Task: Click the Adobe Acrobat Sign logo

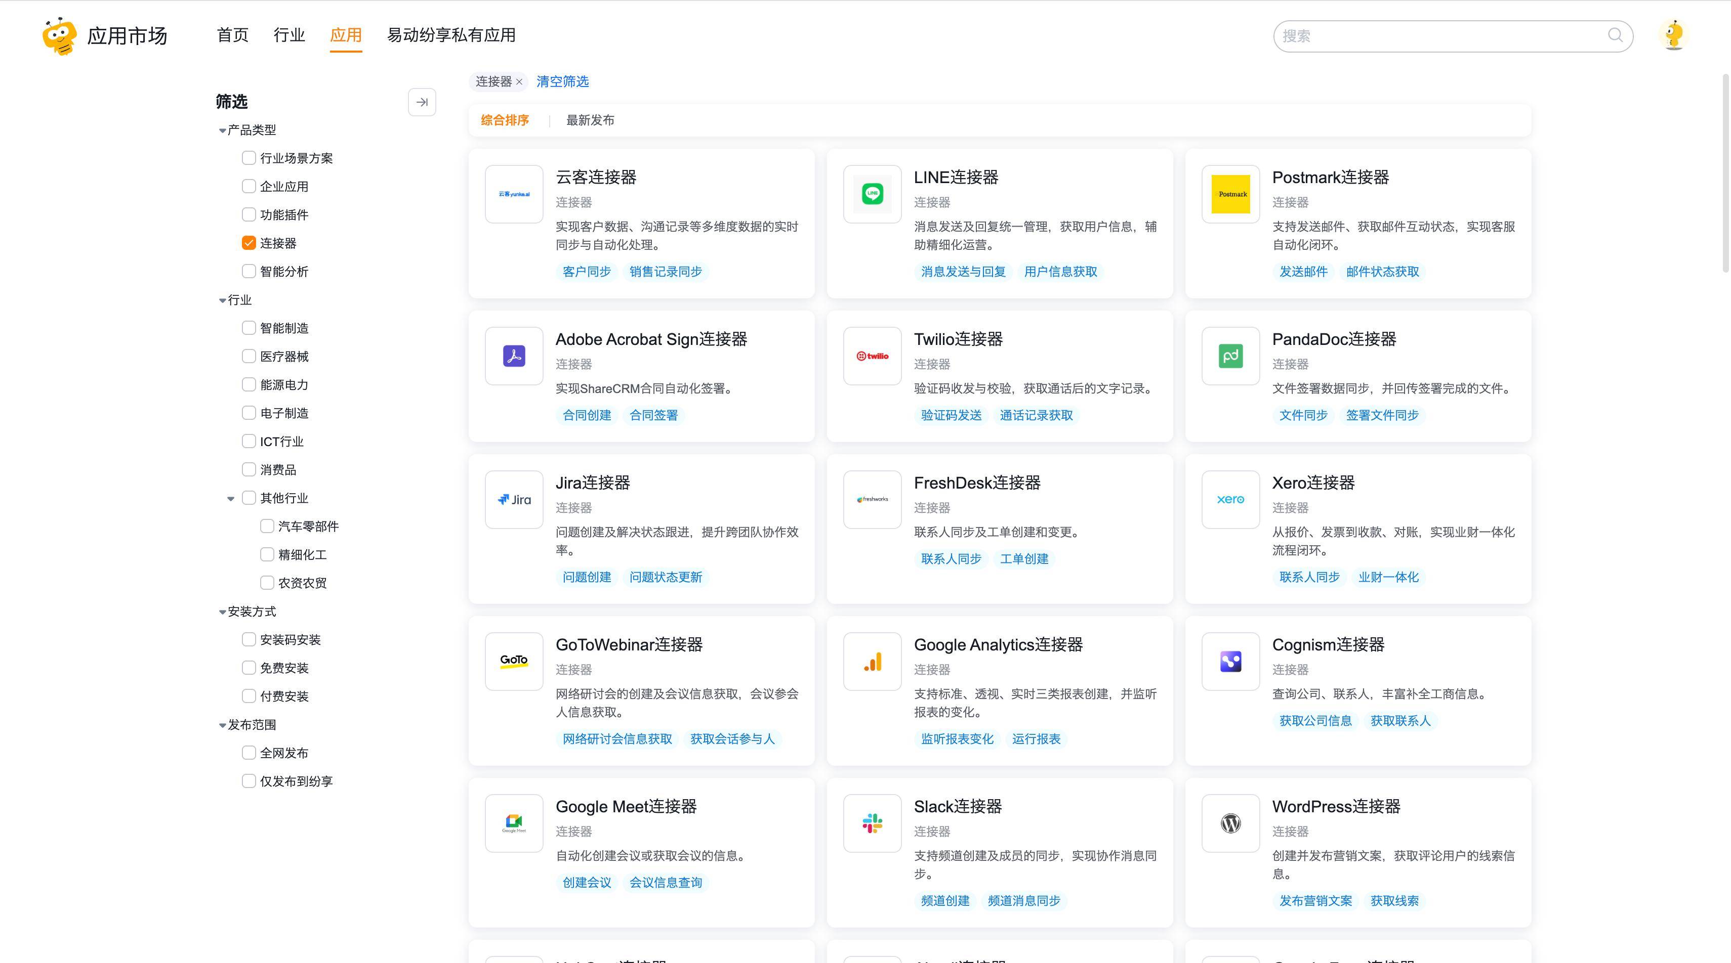Action: click(x=514, y=356)
